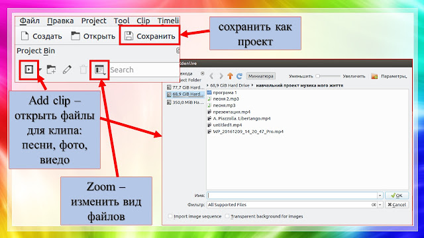
Task: Click the thumbnail size slider handle
Action: (318, 76)
